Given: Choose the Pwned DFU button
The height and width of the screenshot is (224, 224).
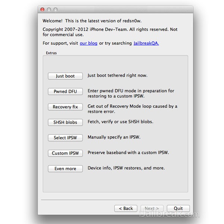Looking at the screenshot, I should (x=65, y=91).
